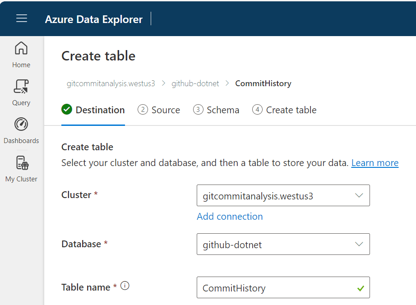
Task: Click the Azure Data Explorer title
Action: (94, 19)
